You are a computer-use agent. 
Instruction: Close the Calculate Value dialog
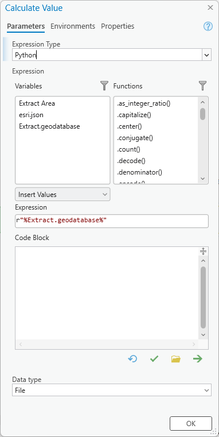point(210,7)
